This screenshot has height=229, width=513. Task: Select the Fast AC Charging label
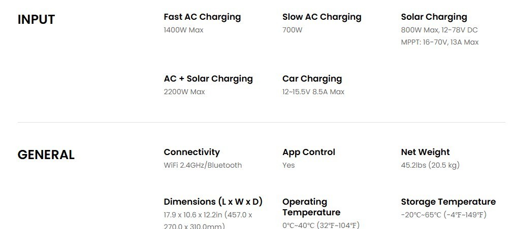(202, 17)
